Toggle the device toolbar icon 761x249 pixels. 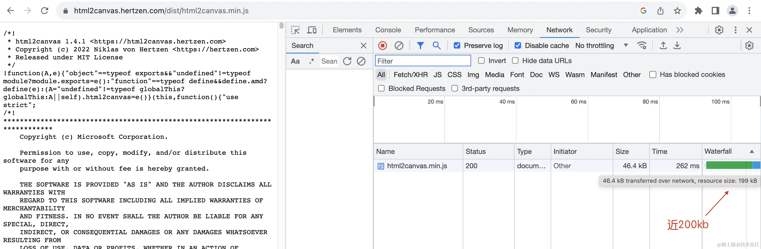click(x=312, y=30)
